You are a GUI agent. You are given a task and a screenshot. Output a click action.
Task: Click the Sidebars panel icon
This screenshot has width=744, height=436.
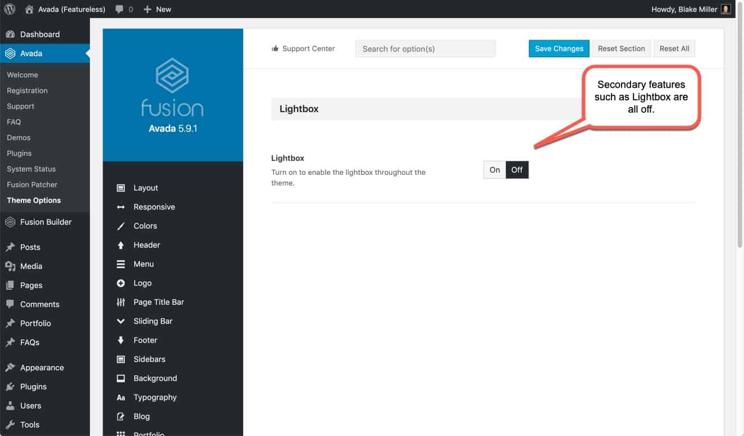point(121,359)
